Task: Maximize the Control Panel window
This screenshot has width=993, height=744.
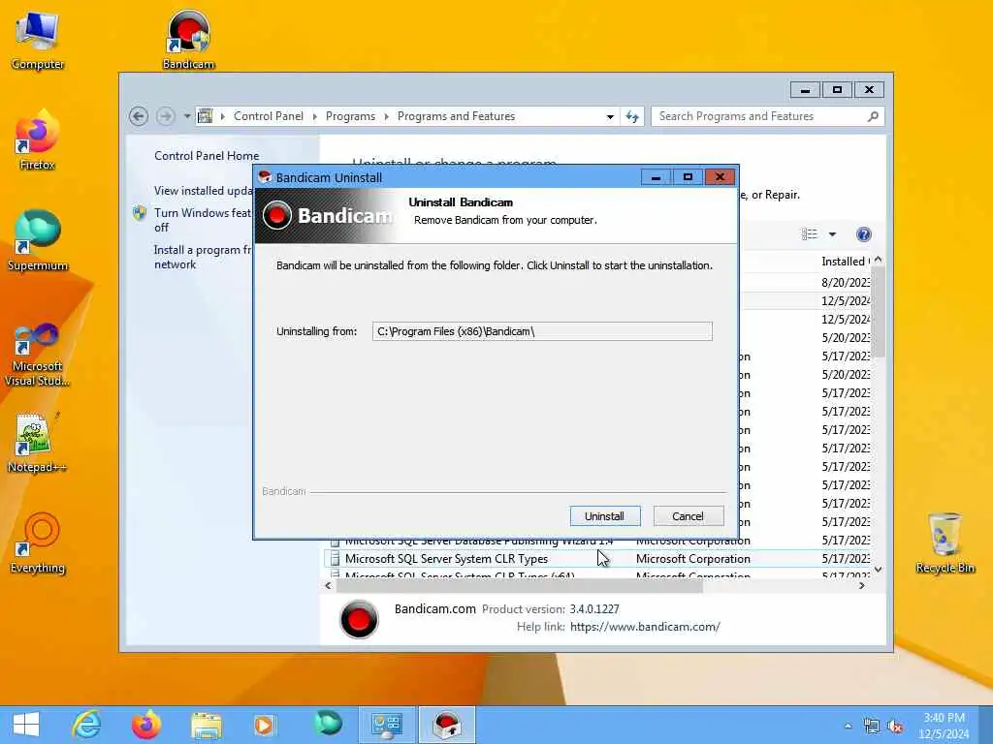Action: pyautogui.click(x=837, y=90)
